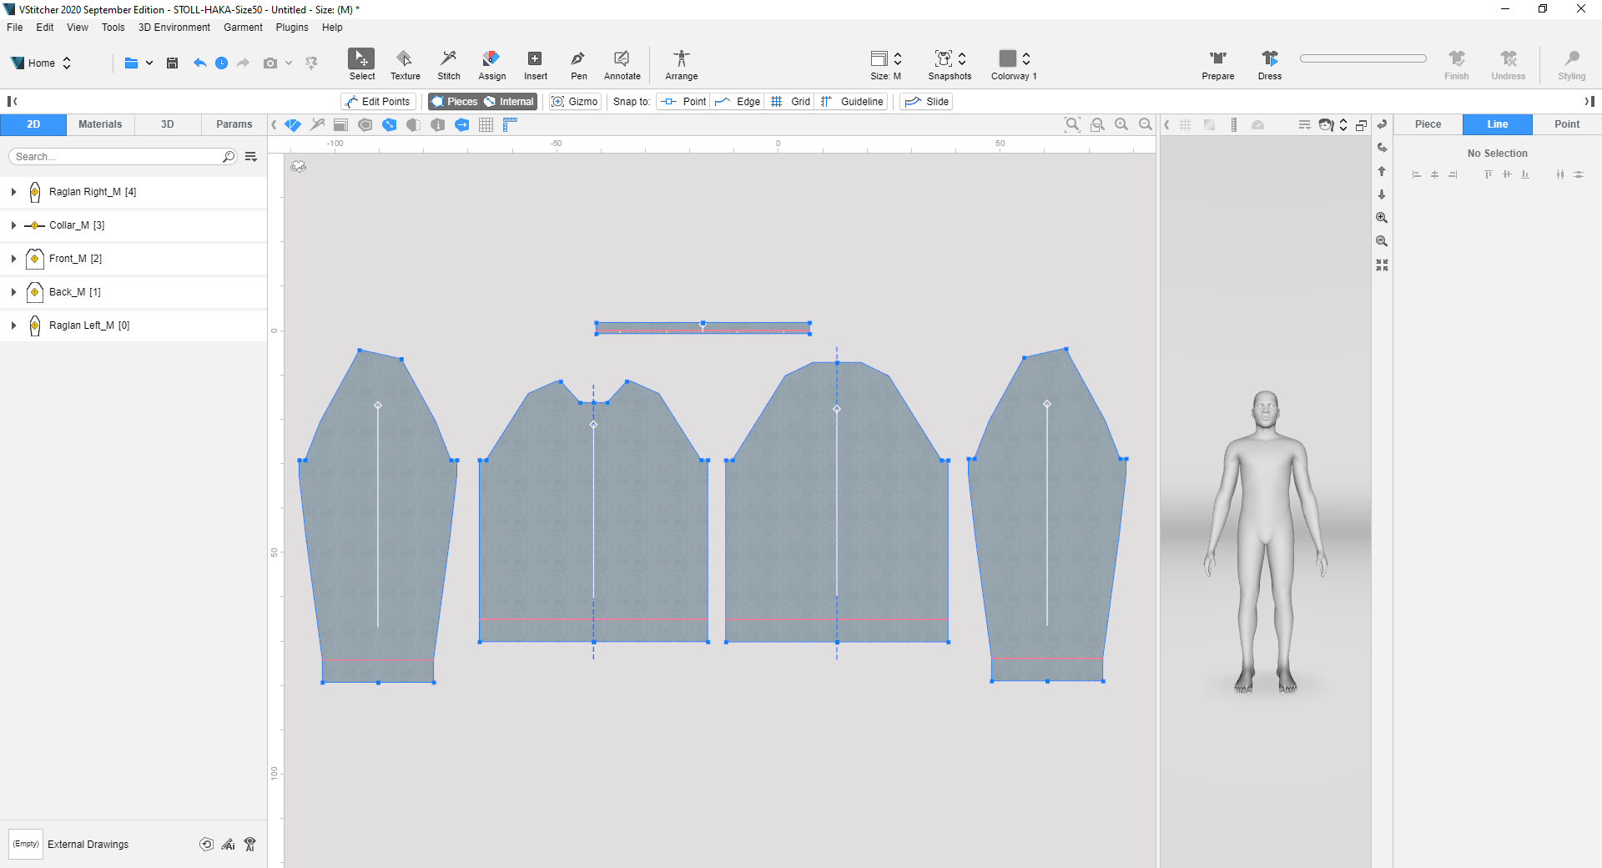The width and height of the screenshot is (1602, 868).
Task: Activate the Annotate tool
Action: (622, 63)
